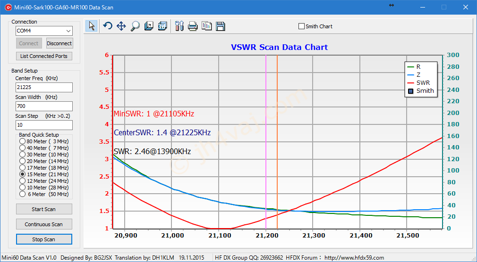Select 15 Meter (21 MHz) band
Viewport: 477px width, 262px height.
pos(22,174)
